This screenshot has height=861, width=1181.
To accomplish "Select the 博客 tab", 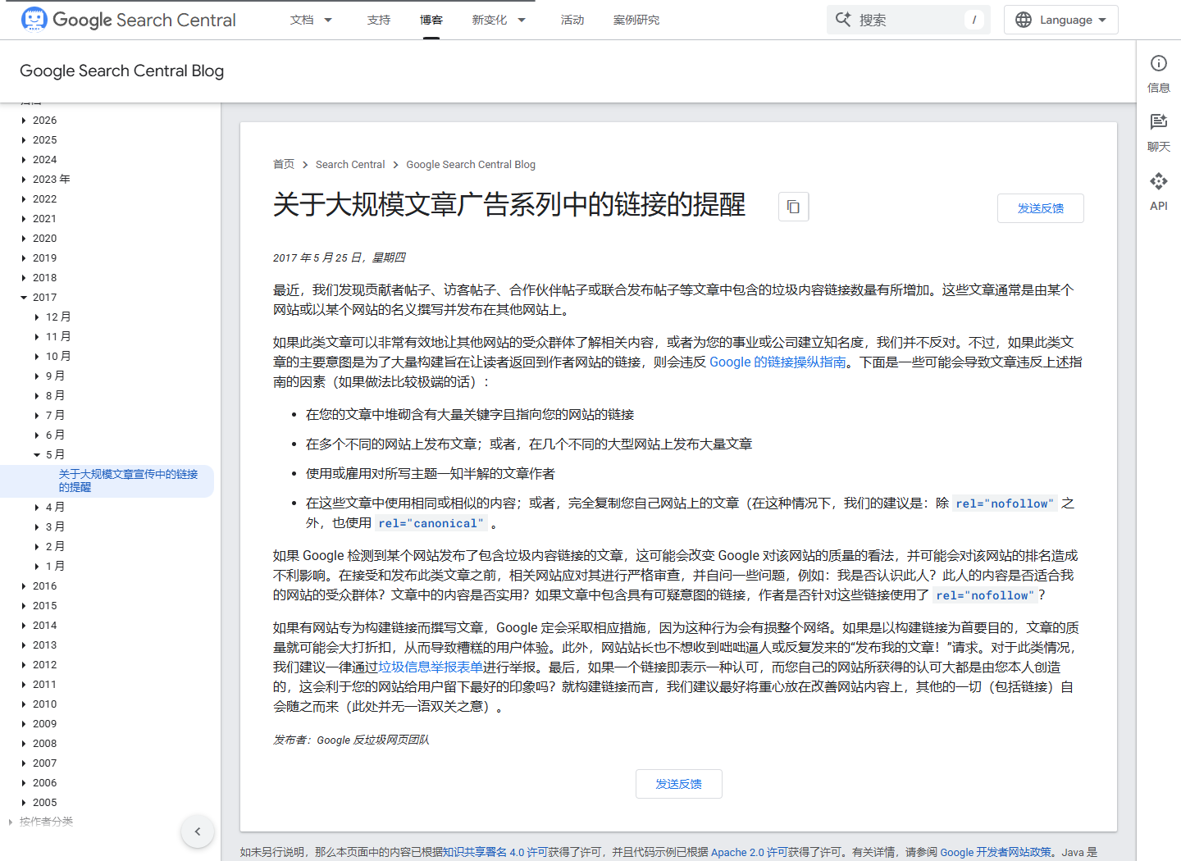I will (431, 20).
